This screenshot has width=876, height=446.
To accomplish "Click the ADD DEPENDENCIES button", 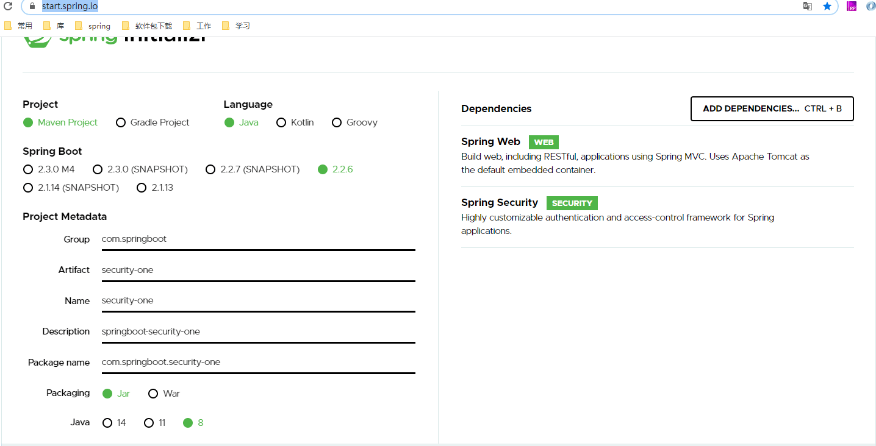I will tap(772, 108).
